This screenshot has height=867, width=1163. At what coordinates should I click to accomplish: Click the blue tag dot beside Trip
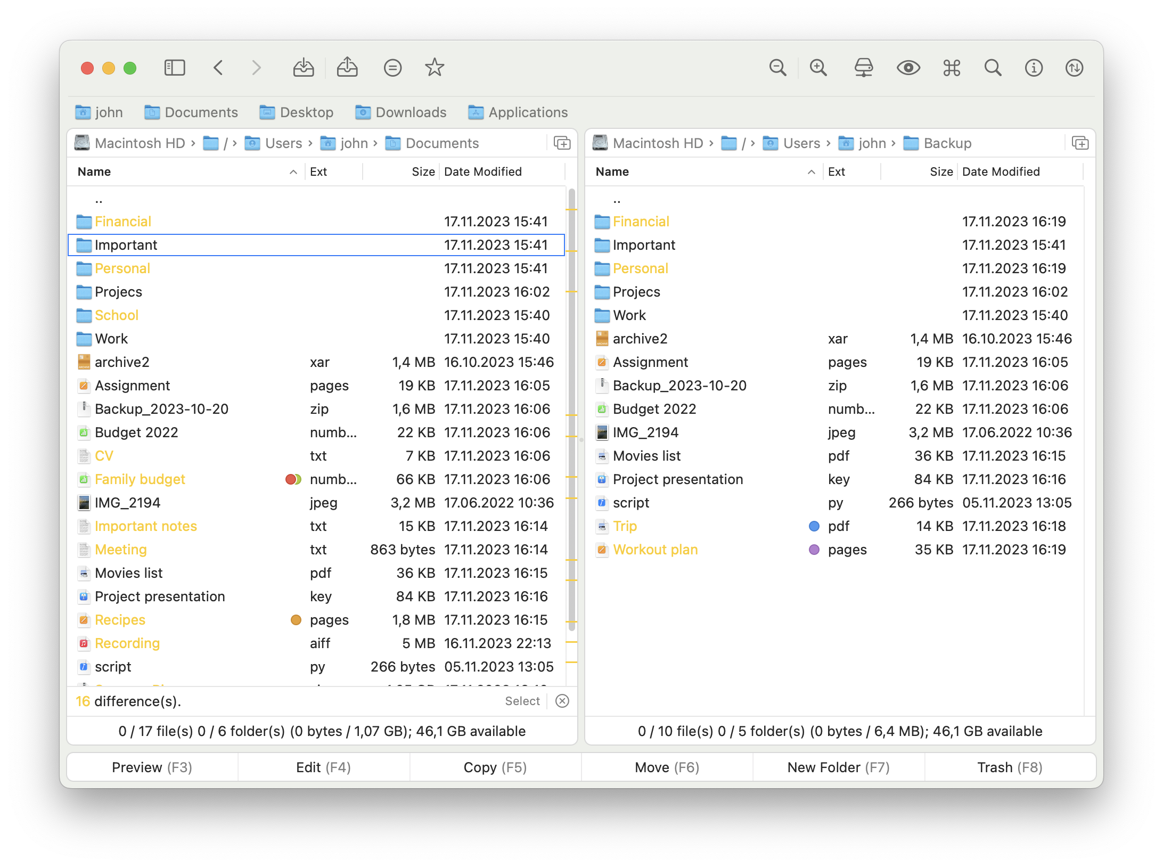pos(814,526)
